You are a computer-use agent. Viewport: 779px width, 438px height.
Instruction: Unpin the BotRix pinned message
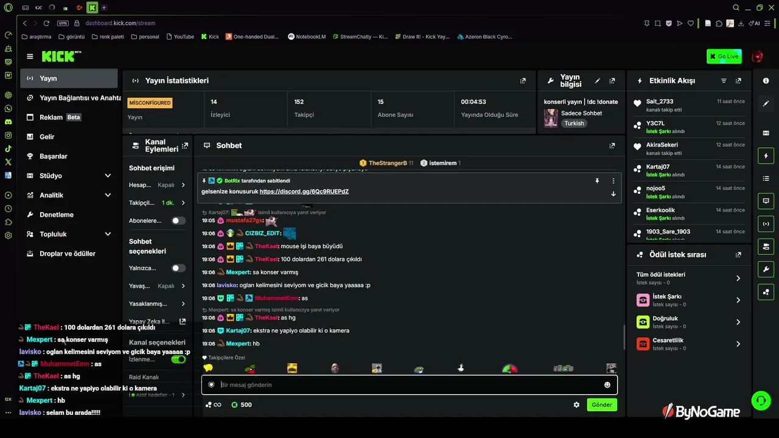[x=597, y=181]
